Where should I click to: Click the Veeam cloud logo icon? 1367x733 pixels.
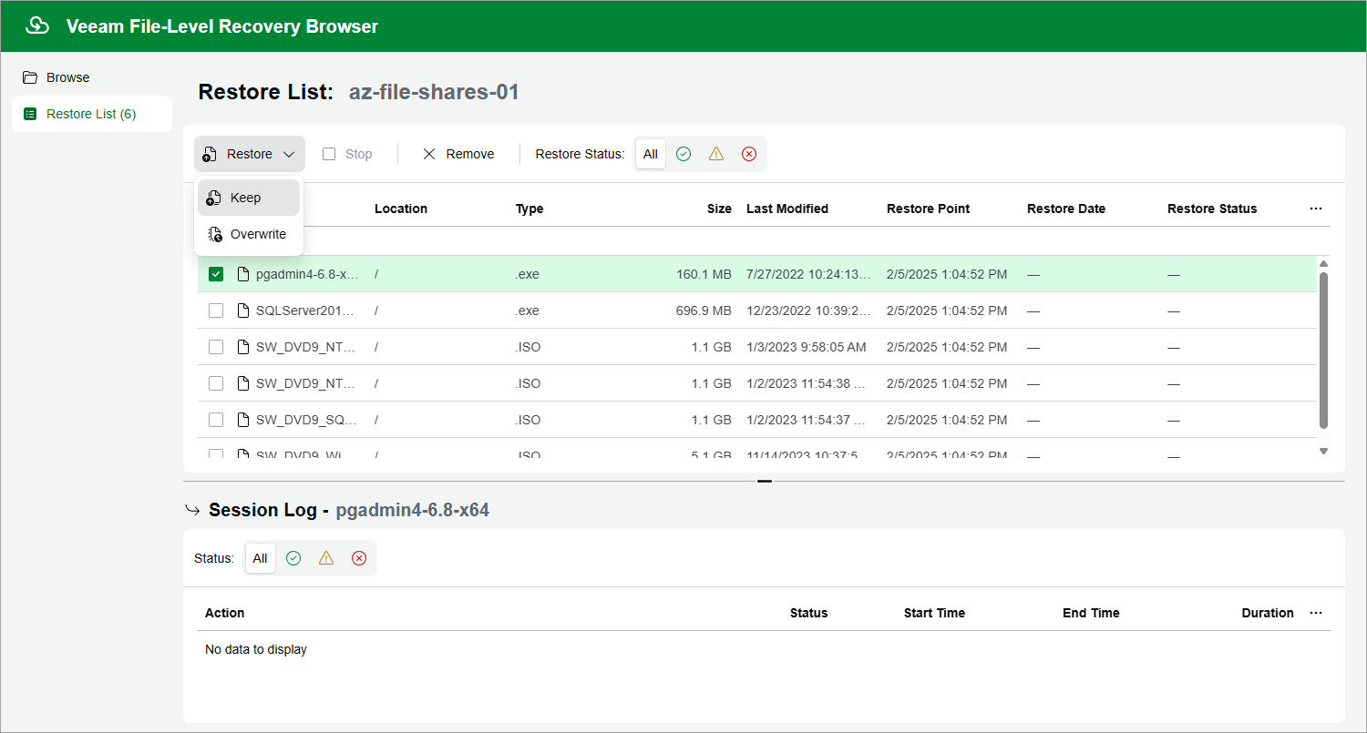(x=37, y=25)
